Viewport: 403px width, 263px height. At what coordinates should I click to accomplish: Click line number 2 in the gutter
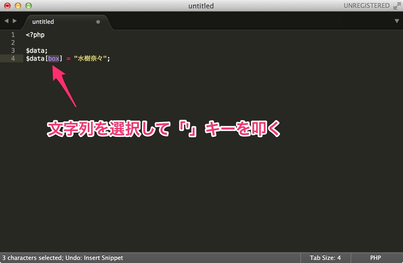tap(13, 43)
